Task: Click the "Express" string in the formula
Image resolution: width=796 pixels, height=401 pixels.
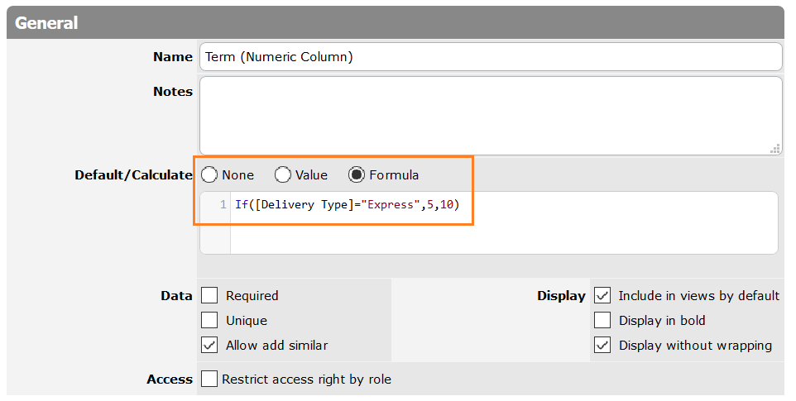Action: (x=391, y=205)
